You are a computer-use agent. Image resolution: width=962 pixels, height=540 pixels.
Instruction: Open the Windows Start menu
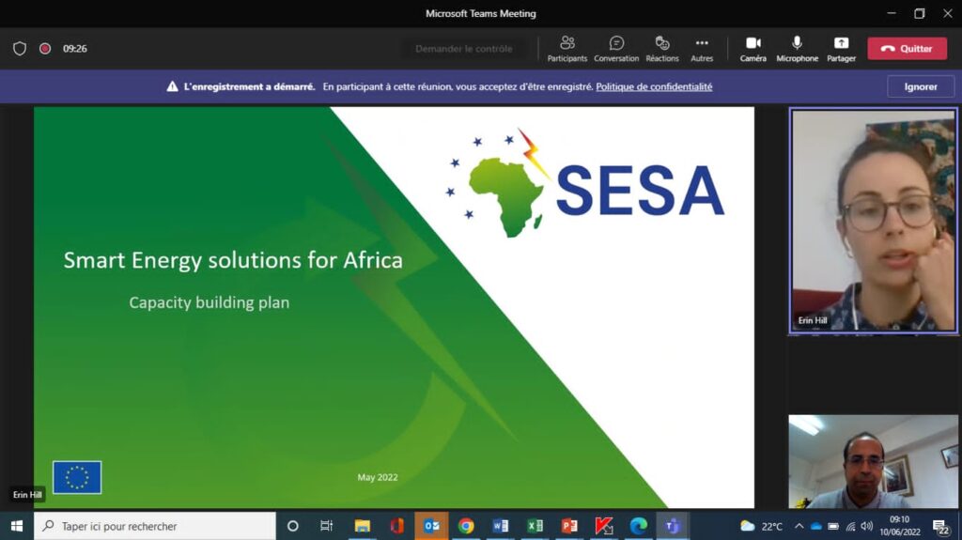(x=16, y=526)
